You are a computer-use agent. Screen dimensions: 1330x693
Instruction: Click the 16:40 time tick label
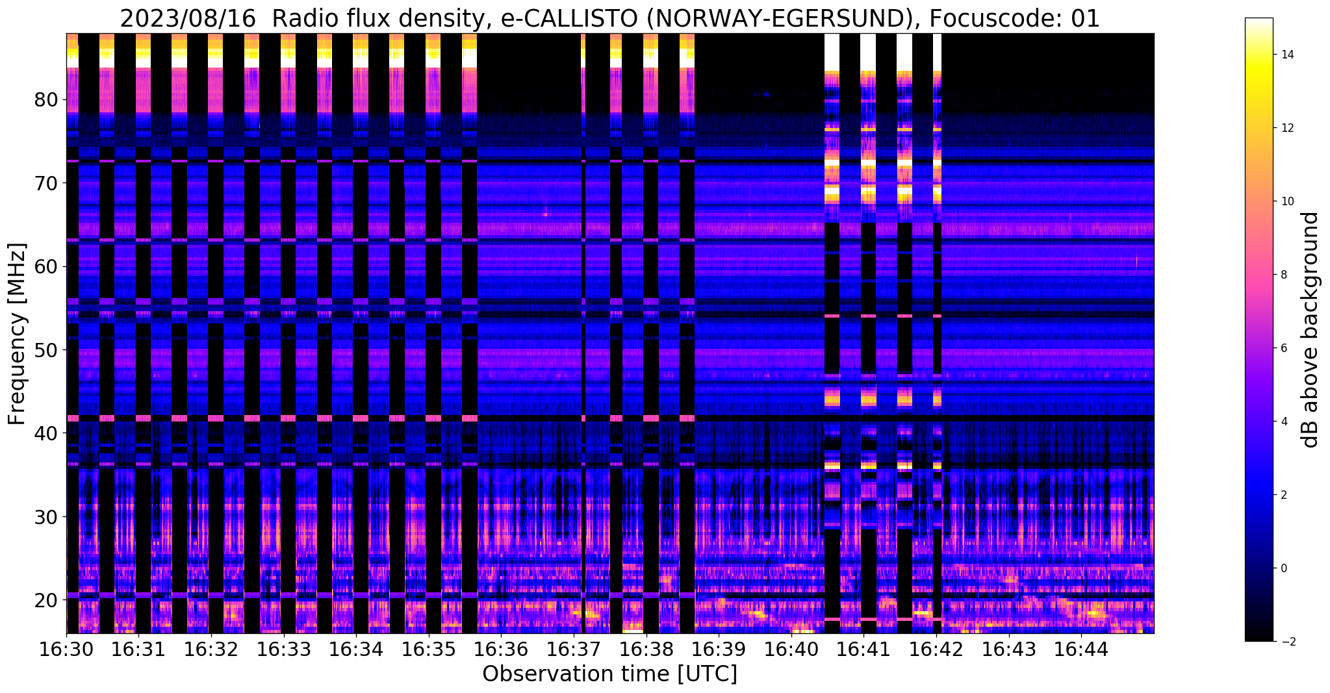pos(791,649)
